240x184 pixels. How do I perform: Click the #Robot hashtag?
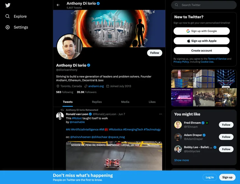pyautogui.click(x=77, y=118)
